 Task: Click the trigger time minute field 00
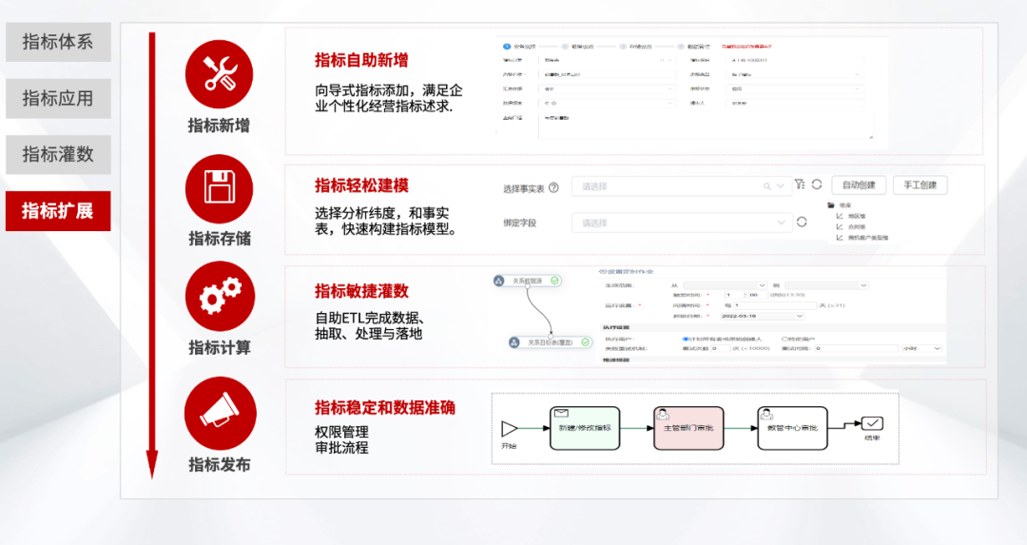point(757,295)
